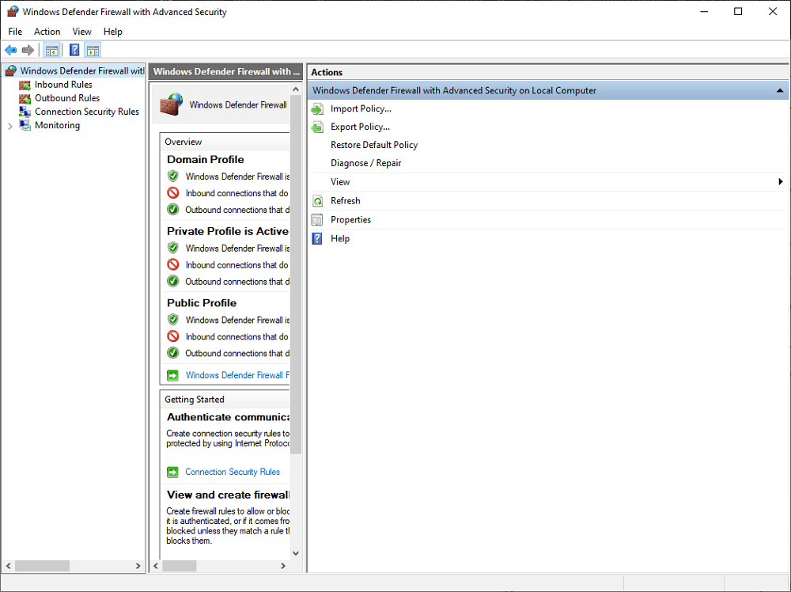Click the center pane scroll up arrow
This screenshot has width=791, height=592.
(x=296, y=89)
